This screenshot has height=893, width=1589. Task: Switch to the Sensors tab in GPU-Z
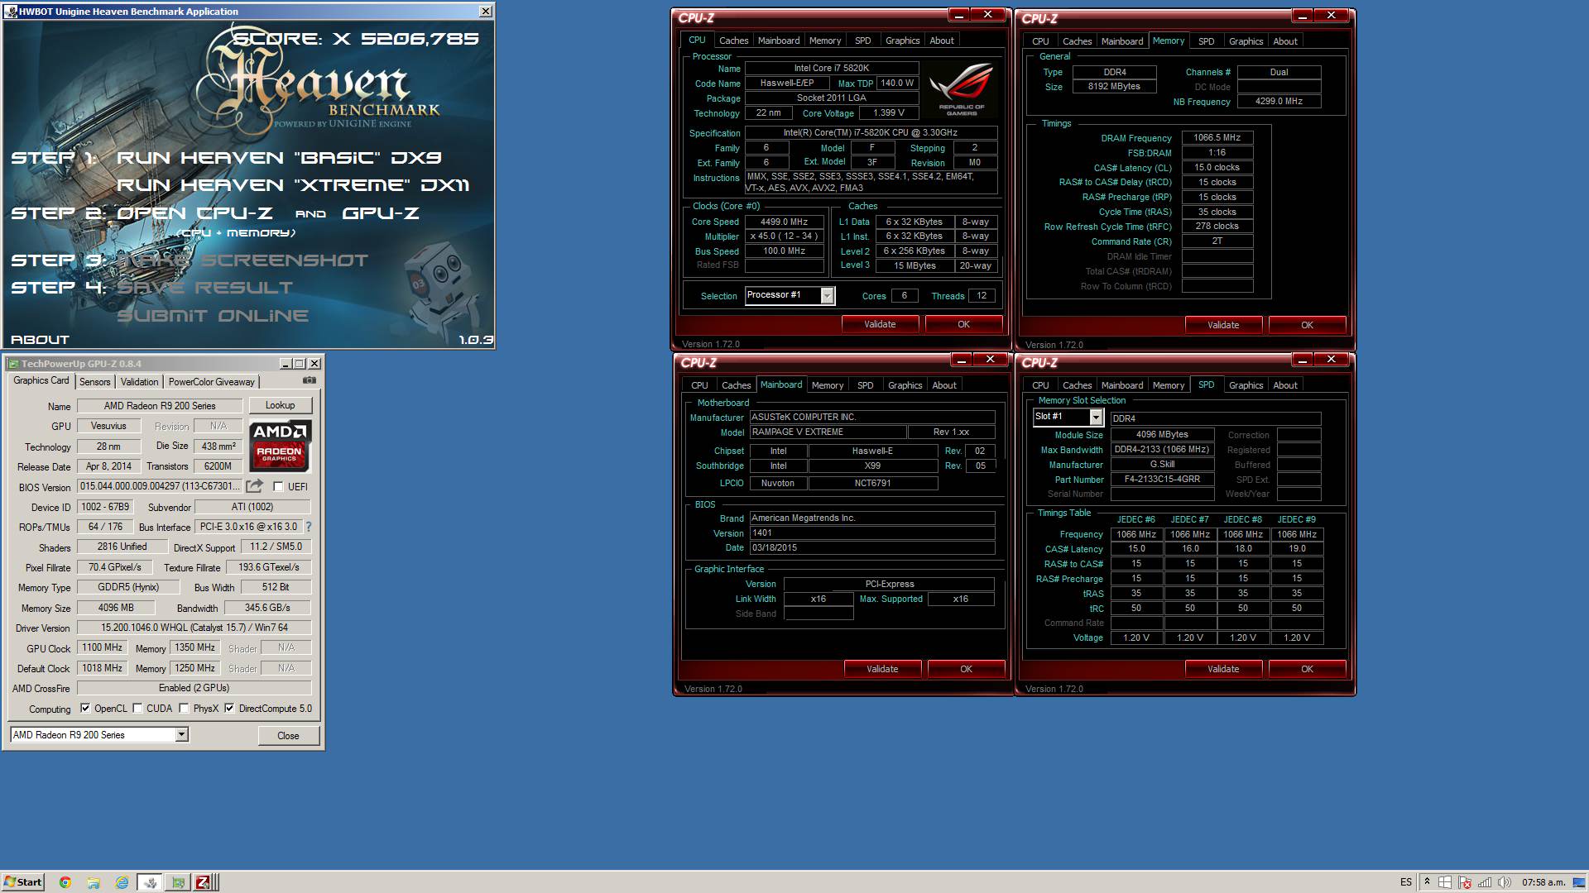[x=94, y=382]
